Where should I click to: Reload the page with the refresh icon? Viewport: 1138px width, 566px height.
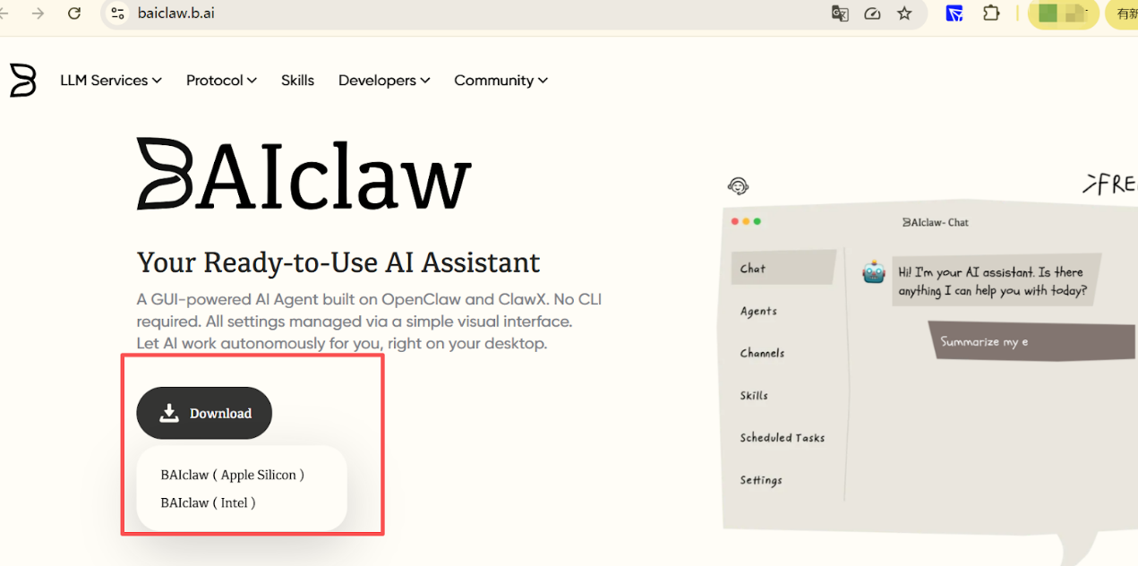click(x=74, y=13)
